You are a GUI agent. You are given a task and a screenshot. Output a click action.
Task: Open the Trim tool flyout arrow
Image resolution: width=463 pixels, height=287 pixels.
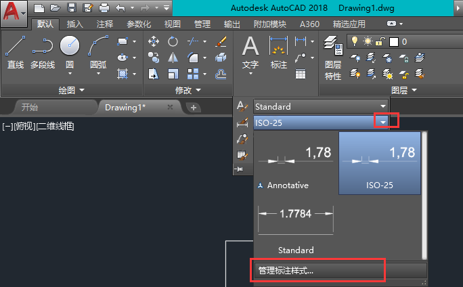pyautogui.click(x=204, y=42)
